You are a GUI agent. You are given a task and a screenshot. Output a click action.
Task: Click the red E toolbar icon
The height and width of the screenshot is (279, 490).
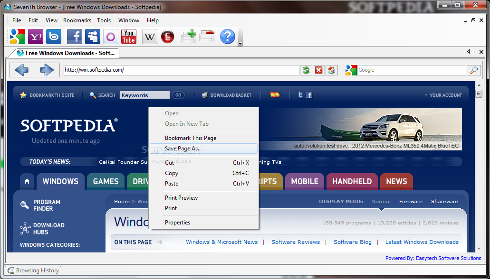[167, 37]
